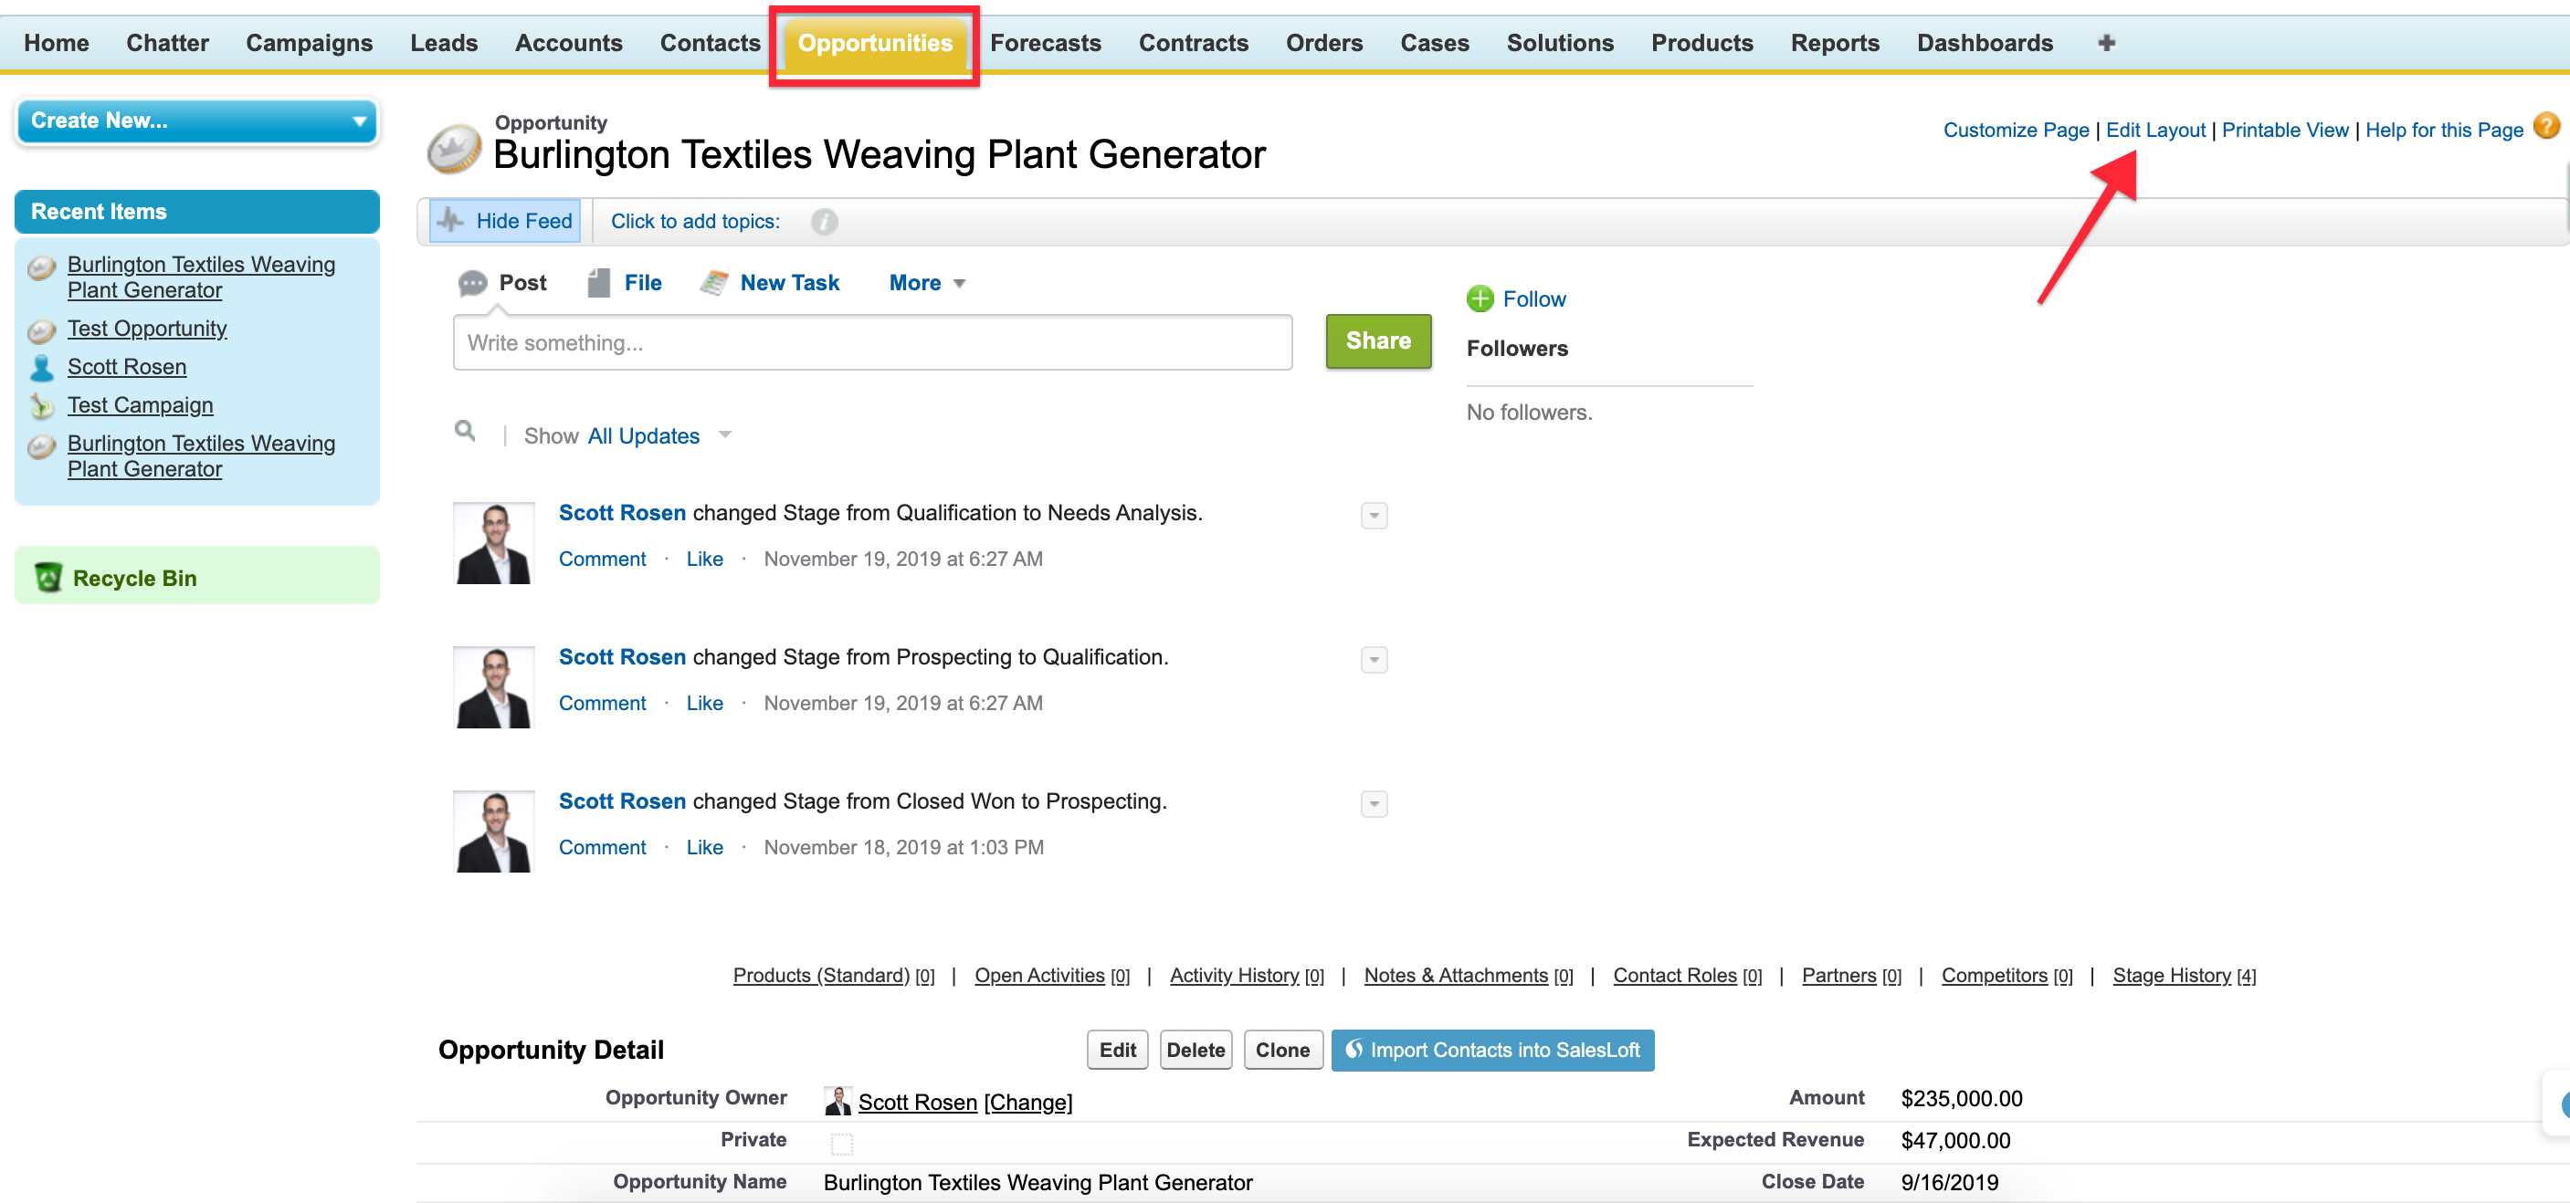Click Test Campaign icon in Recent Items
Viewport: 2570px width, 1203px height.
(x=42, y=405)
